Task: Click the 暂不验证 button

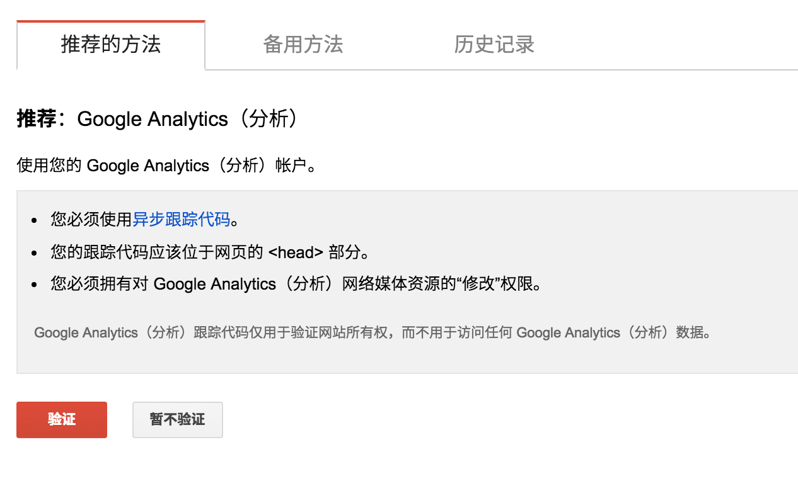Action: 177,419
